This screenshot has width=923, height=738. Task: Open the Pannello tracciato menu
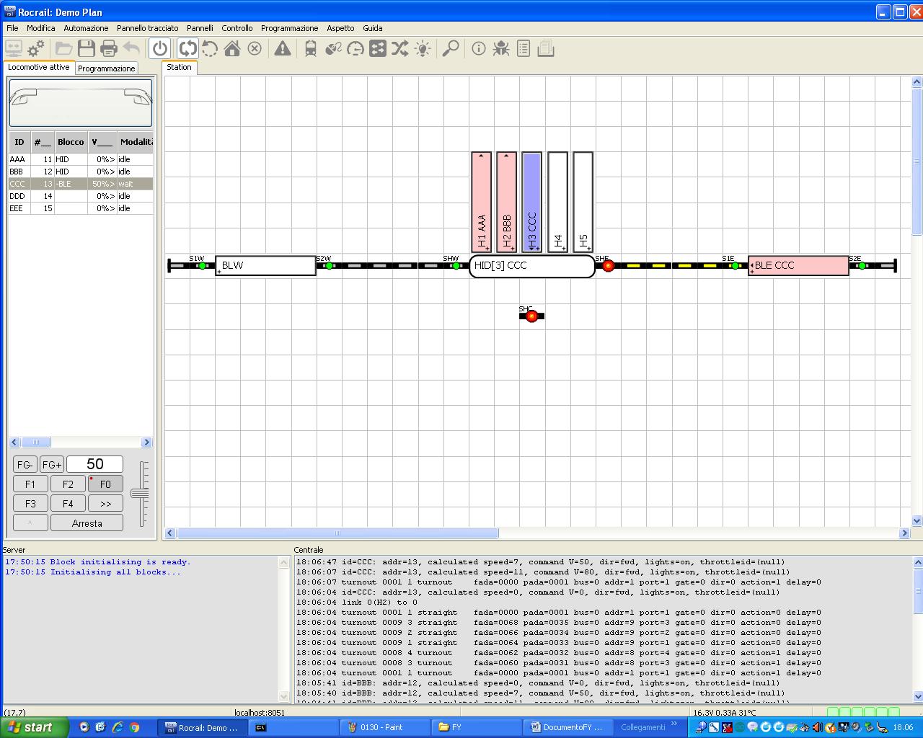click(x=148, y=28)
